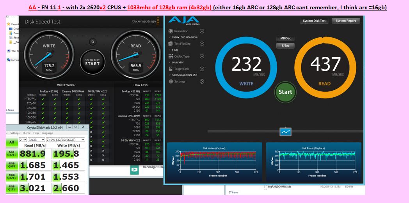This screenshot has height=203, width=409.
Task: Select the AJA System Disk Test button
Action: (x=314, y=21)
